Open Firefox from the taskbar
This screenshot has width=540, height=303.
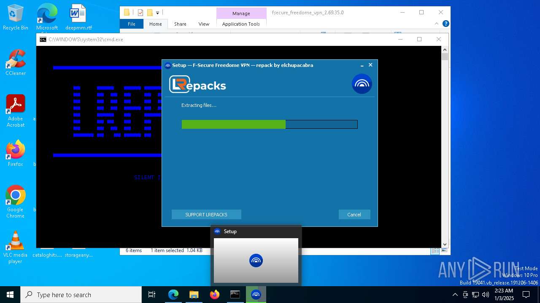click(215, 295)
